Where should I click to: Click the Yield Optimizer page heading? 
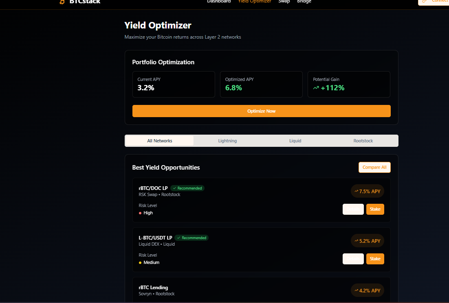point(158,26)
